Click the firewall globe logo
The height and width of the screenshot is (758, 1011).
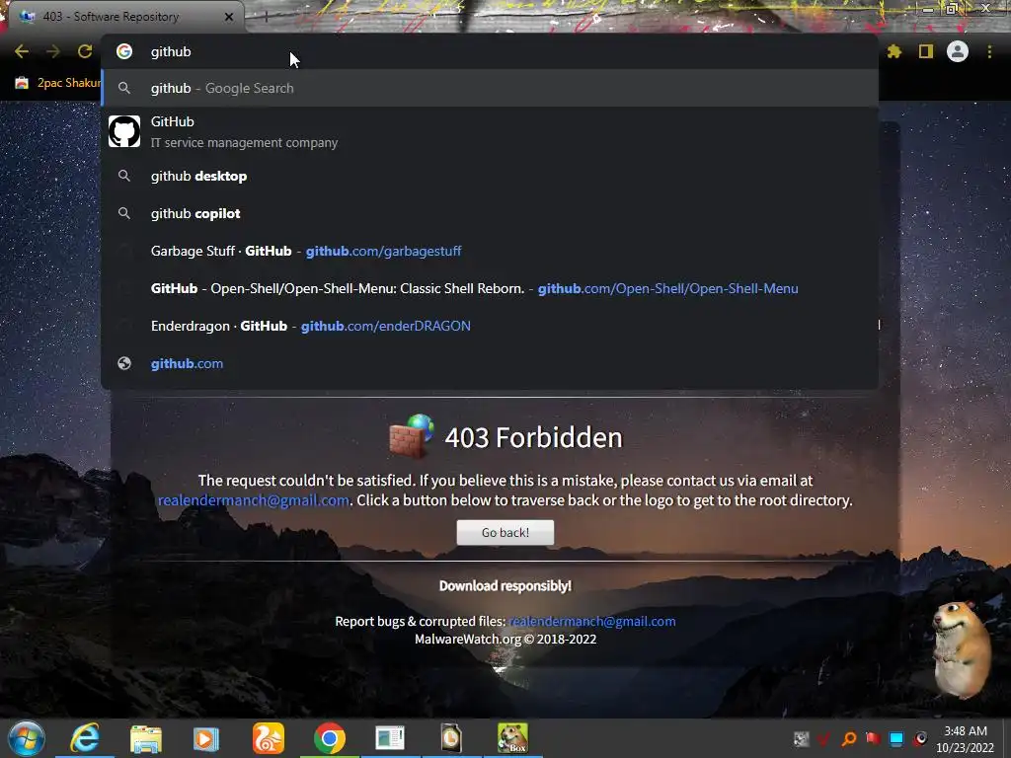click(x=412, y=435)
